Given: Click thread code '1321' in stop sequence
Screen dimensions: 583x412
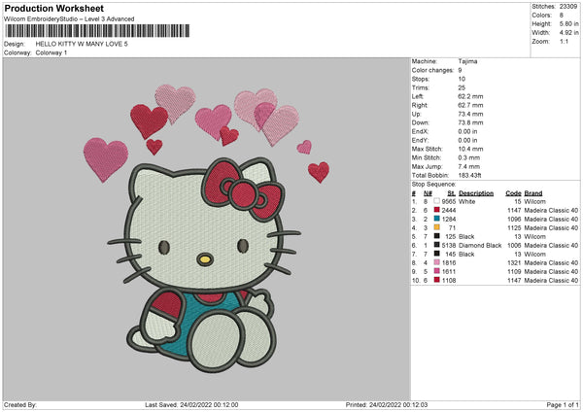Looking at the screenshot, I should [514, 263].
